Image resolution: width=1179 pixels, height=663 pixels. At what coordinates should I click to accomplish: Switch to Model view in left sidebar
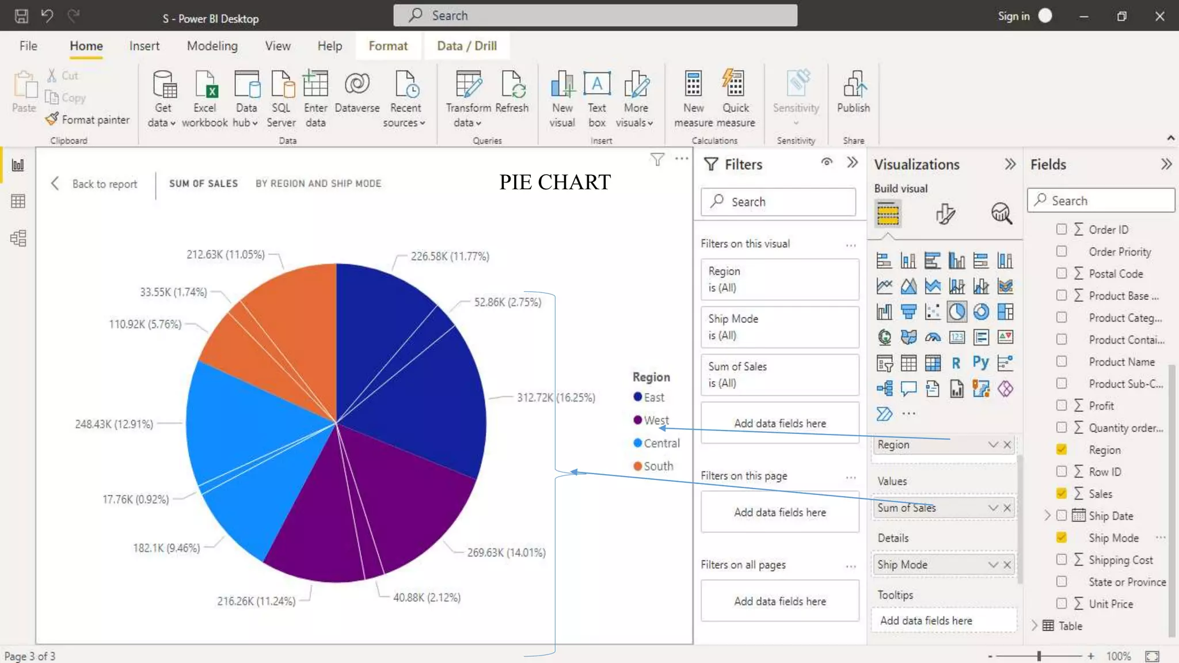click(18, 238)
